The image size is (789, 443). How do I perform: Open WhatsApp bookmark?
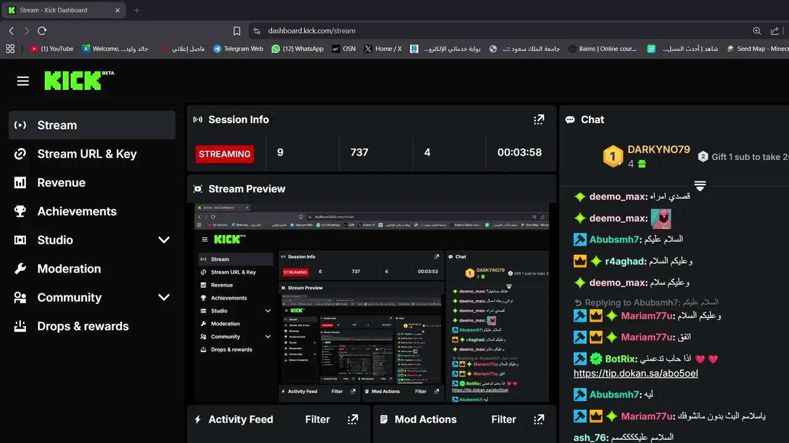pos(297,49)
